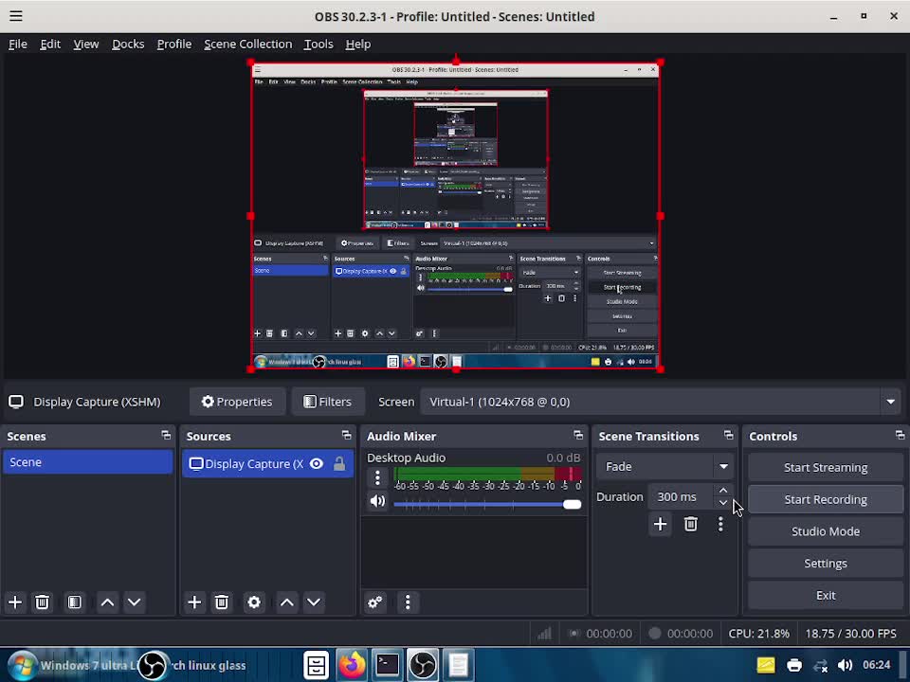910x682 pixels.
Task: Mute Desktop Audio with the speaker icon
Action: tap(377, 500)
